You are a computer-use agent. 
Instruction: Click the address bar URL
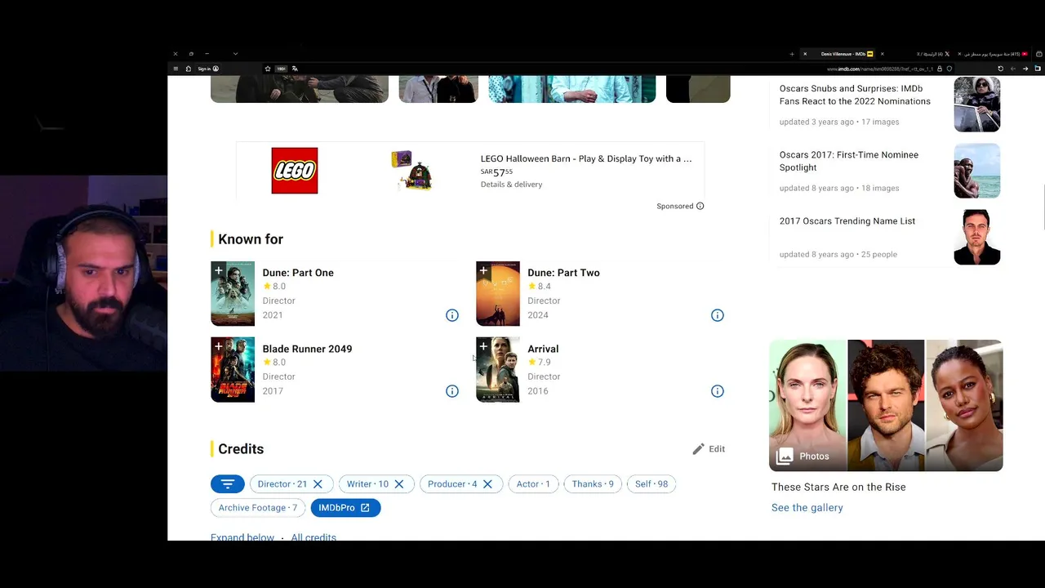click(x=880, y=69)
